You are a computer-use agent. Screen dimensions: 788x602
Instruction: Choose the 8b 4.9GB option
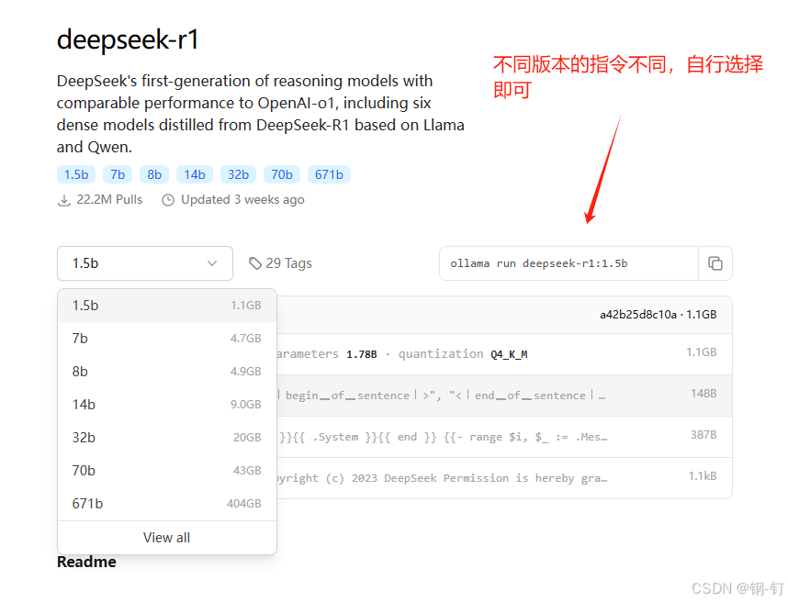coord(167,372)
